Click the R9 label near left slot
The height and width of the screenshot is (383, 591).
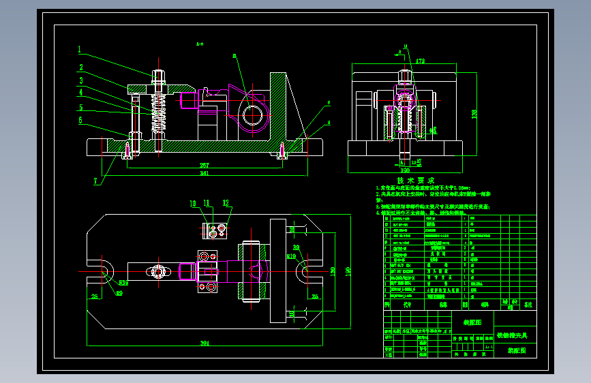119,293
